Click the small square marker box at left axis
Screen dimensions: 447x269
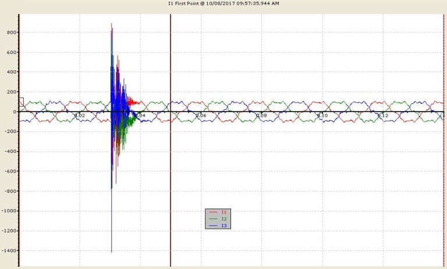pyautogui.click(x=21, y=102)
